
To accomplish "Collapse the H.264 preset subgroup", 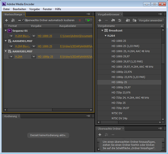I will point(105,36).
